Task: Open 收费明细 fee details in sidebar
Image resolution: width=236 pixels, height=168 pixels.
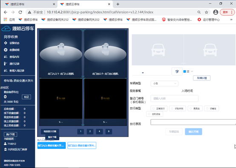Action: (x=12, y=50)
